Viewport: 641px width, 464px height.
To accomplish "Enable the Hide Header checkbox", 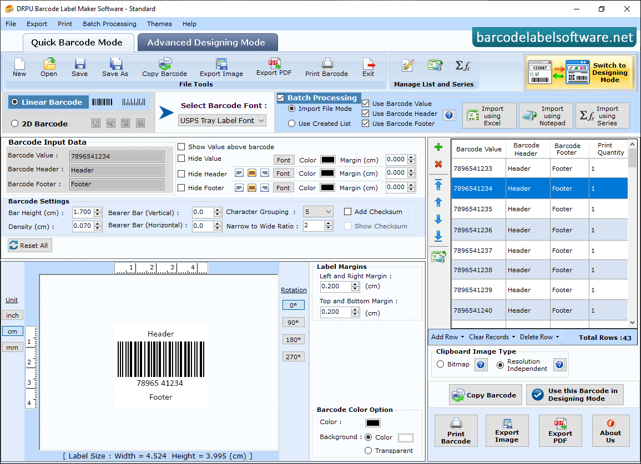I will coord(181,174).
